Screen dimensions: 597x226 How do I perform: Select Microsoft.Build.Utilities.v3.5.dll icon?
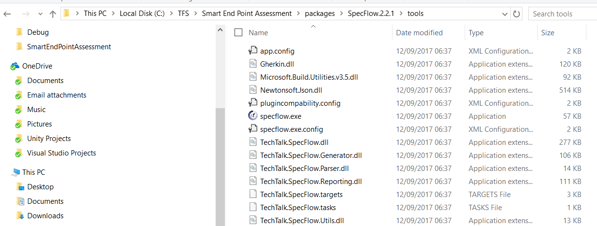pos(252,76)
